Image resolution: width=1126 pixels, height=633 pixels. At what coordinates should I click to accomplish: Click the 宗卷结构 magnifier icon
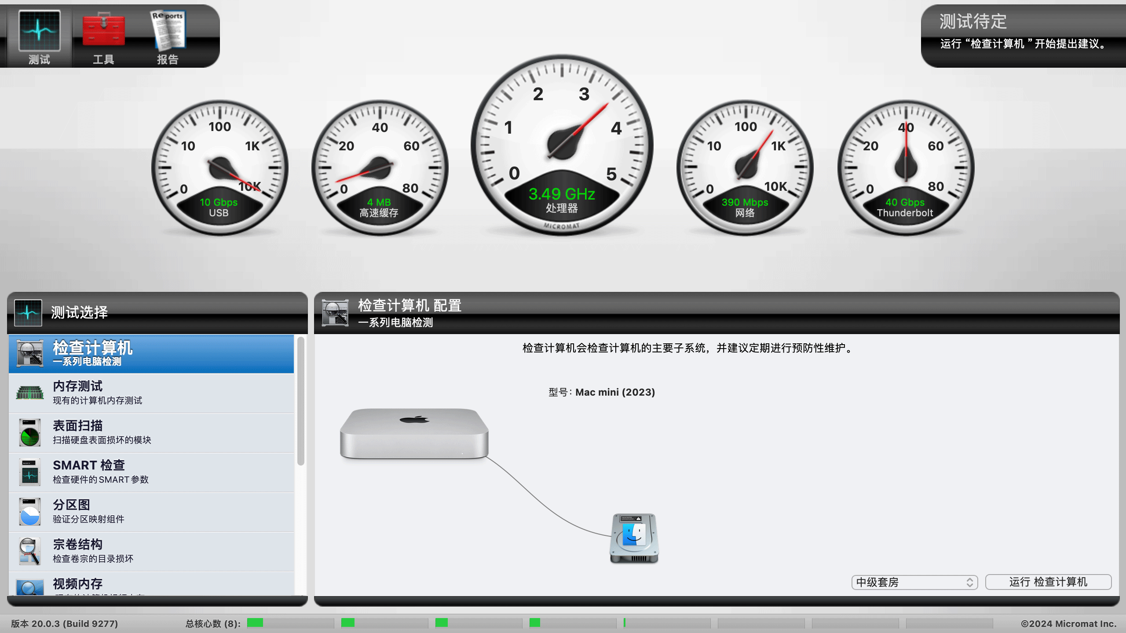(30, 551)
